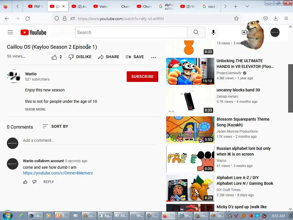
Task: Open the Firefox hamburger application menu
Action: [x=286, y=18]
